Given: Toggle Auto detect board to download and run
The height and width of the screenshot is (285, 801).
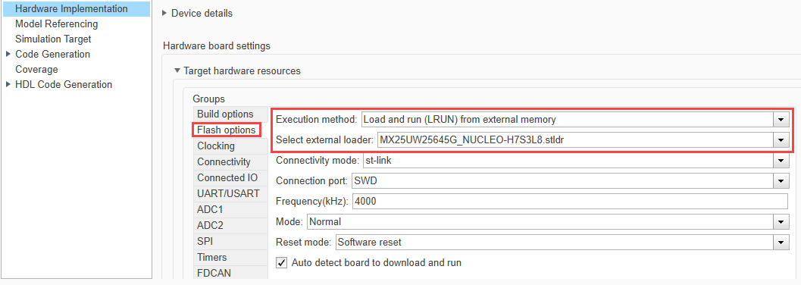Looking at the screenshot, I should tap(281, 262).
